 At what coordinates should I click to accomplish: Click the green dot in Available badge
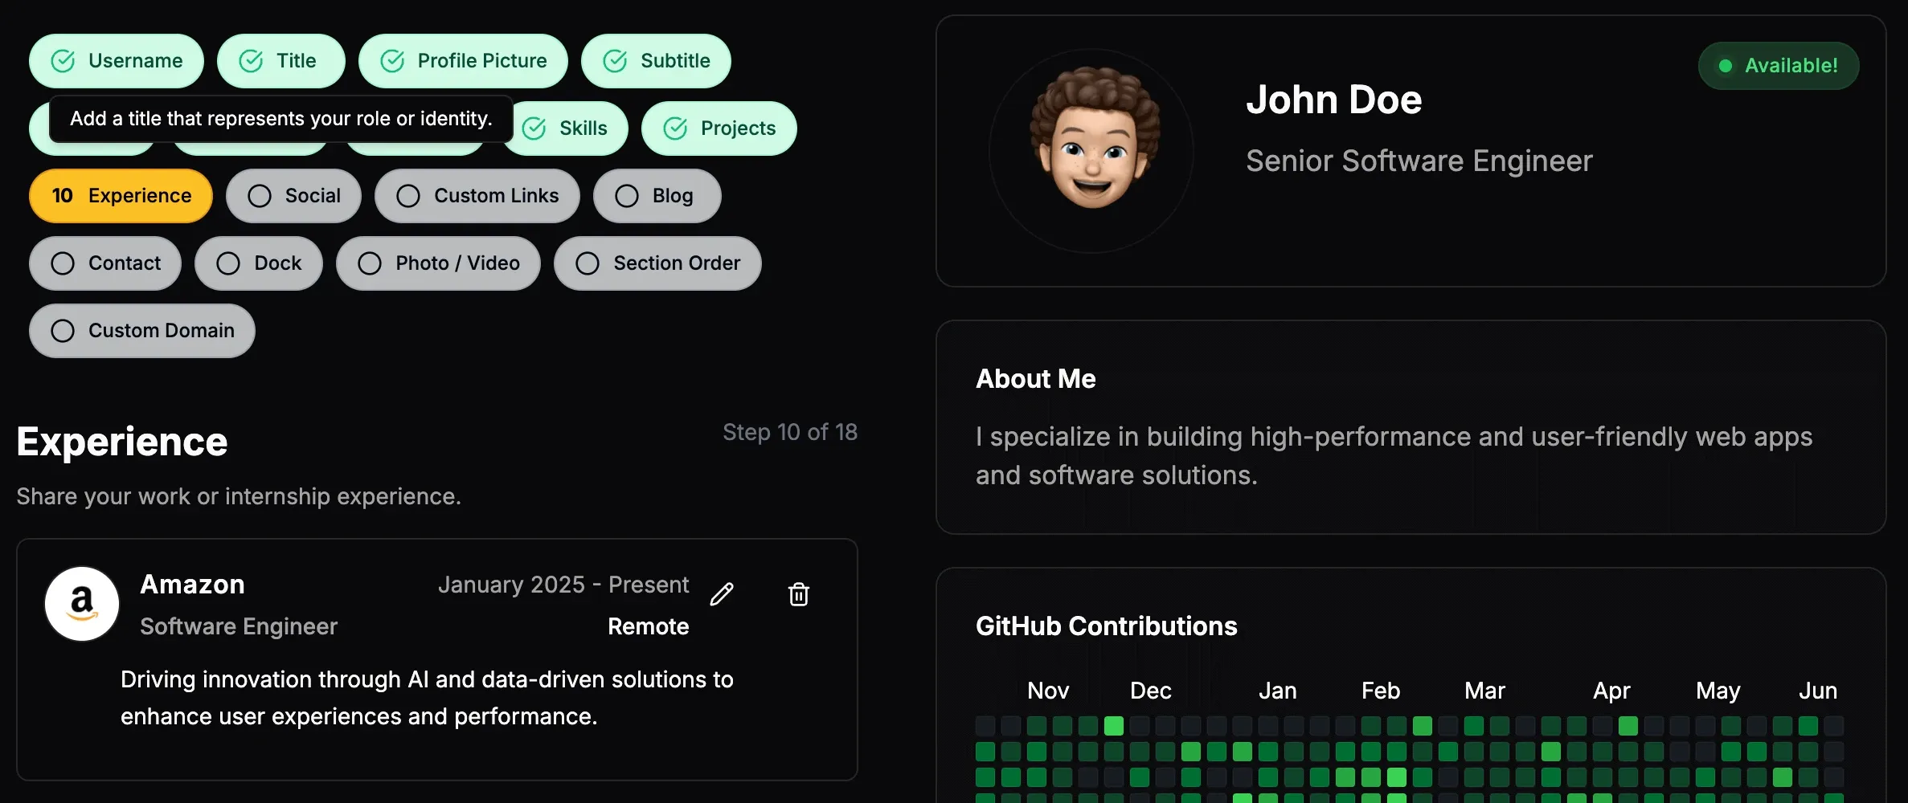(1725, 66)
